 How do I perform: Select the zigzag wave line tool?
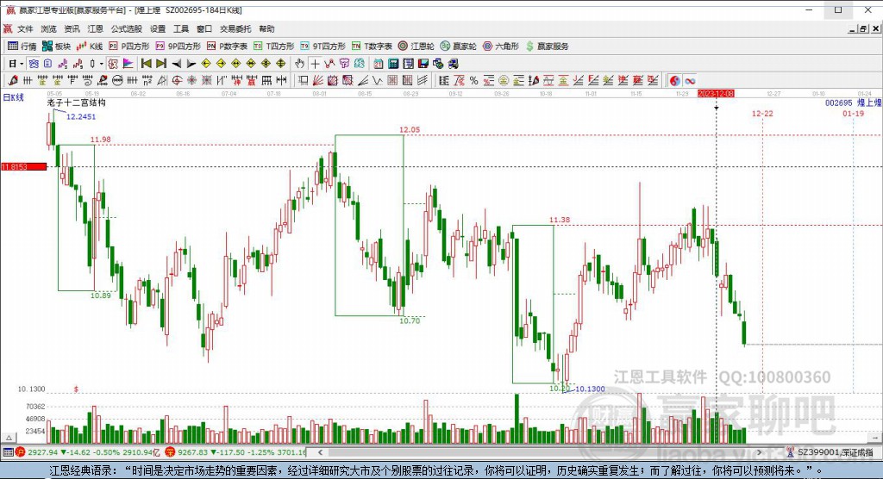[x=378, y=80]
